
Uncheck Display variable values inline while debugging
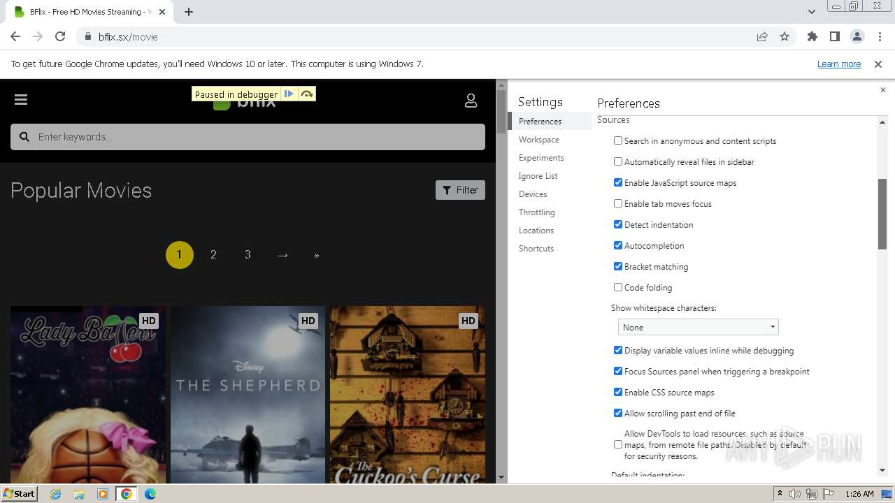(618, 350)
